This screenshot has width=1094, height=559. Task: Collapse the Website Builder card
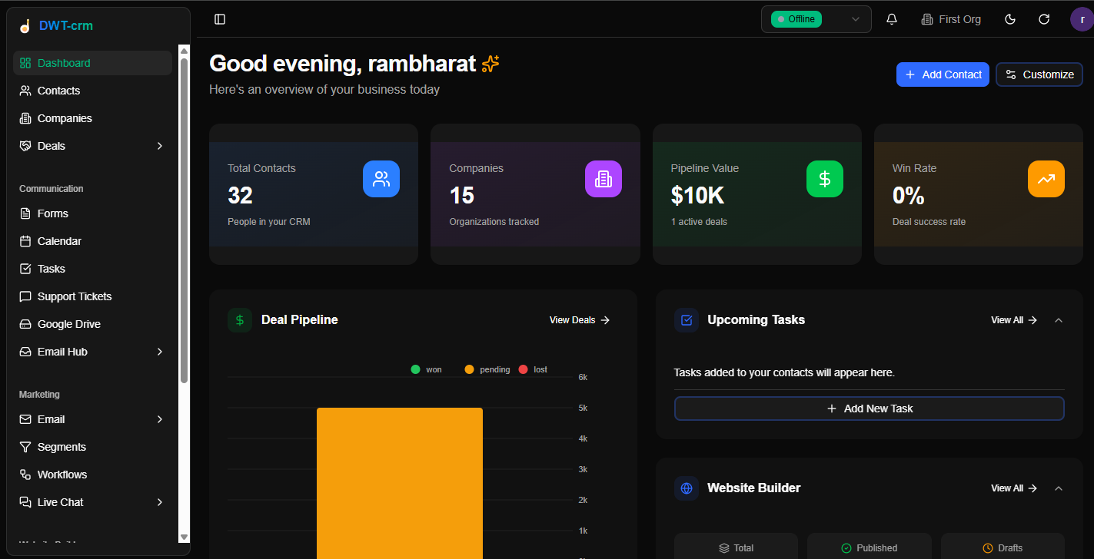click(x=1059, y=488)
